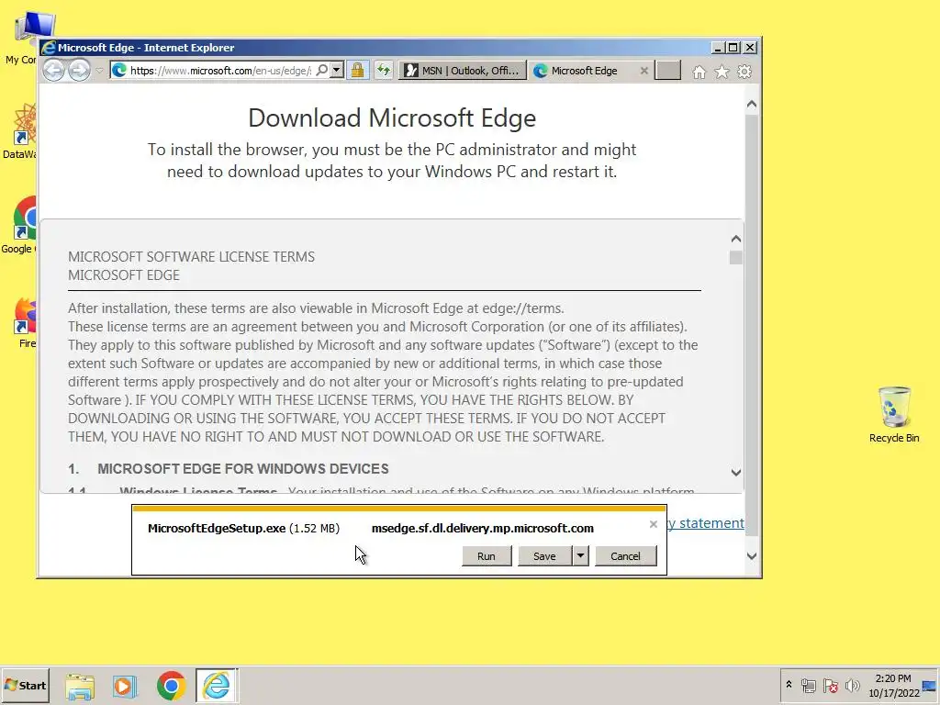Open Google Chrome from the taskbar

[171, 686]
